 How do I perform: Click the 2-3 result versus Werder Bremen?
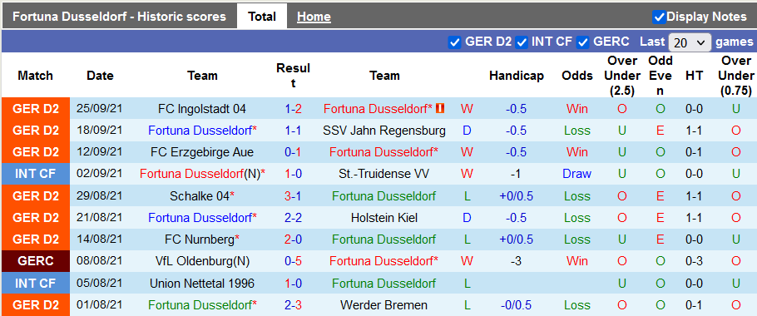[x=293, y=305]
